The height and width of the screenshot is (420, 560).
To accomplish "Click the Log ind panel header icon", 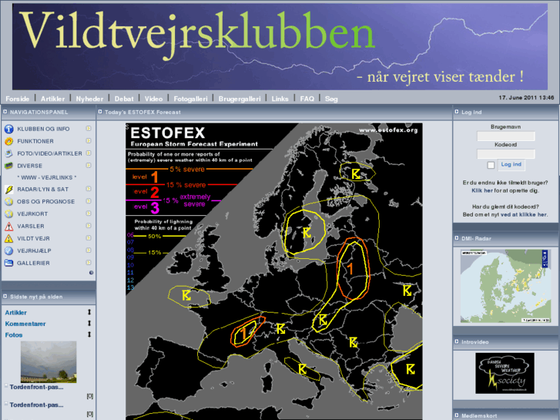I will [457, 112].
